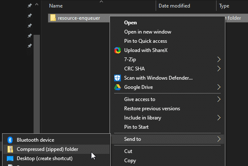Open the CRC SHA submenu
The image size is (248, 166).
click(x=167, y=69)
